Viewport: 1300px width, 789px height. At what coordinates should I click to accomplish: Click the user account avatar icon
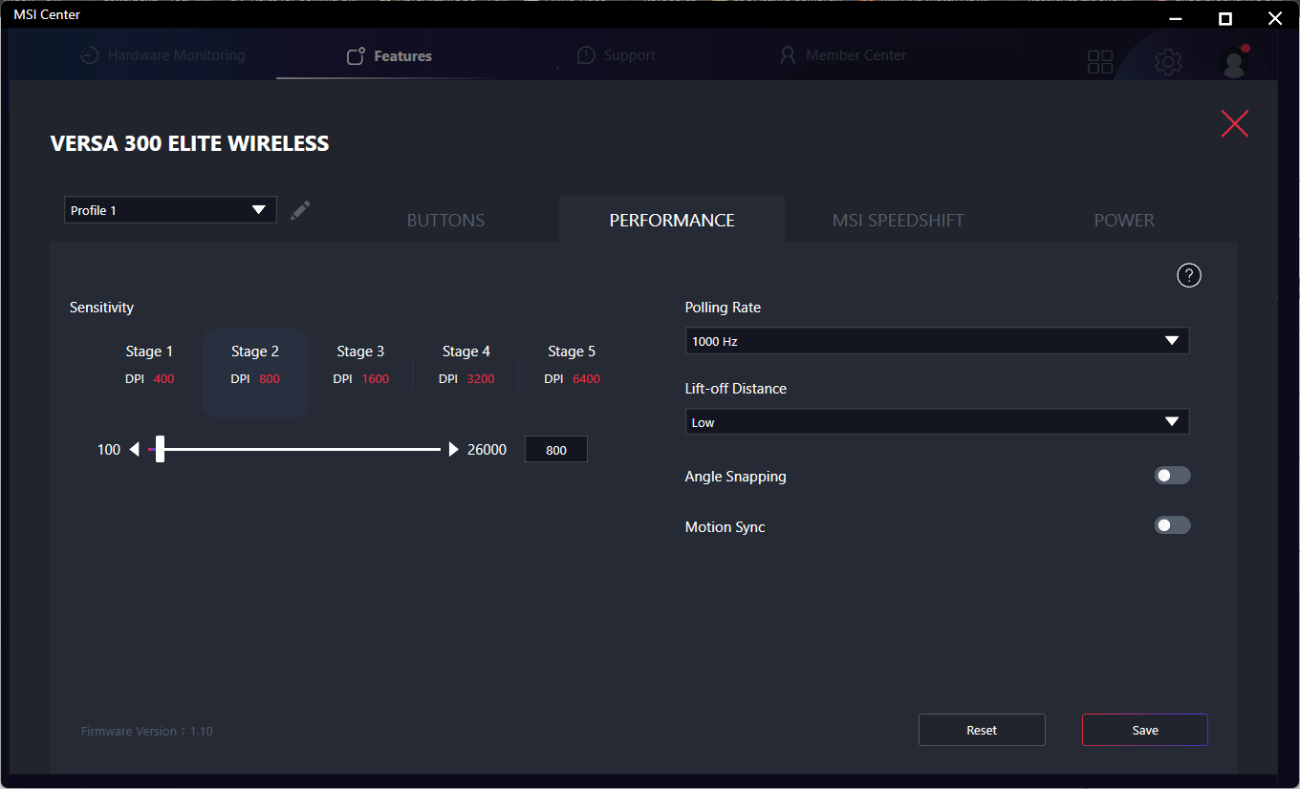click(x=1234, y=63)
